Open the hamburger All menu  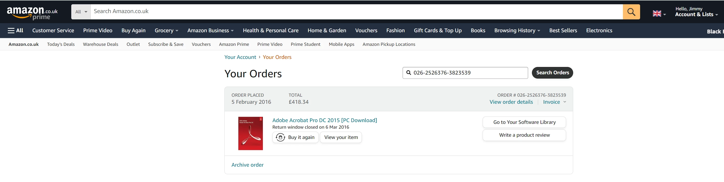(x=15, y=30)
